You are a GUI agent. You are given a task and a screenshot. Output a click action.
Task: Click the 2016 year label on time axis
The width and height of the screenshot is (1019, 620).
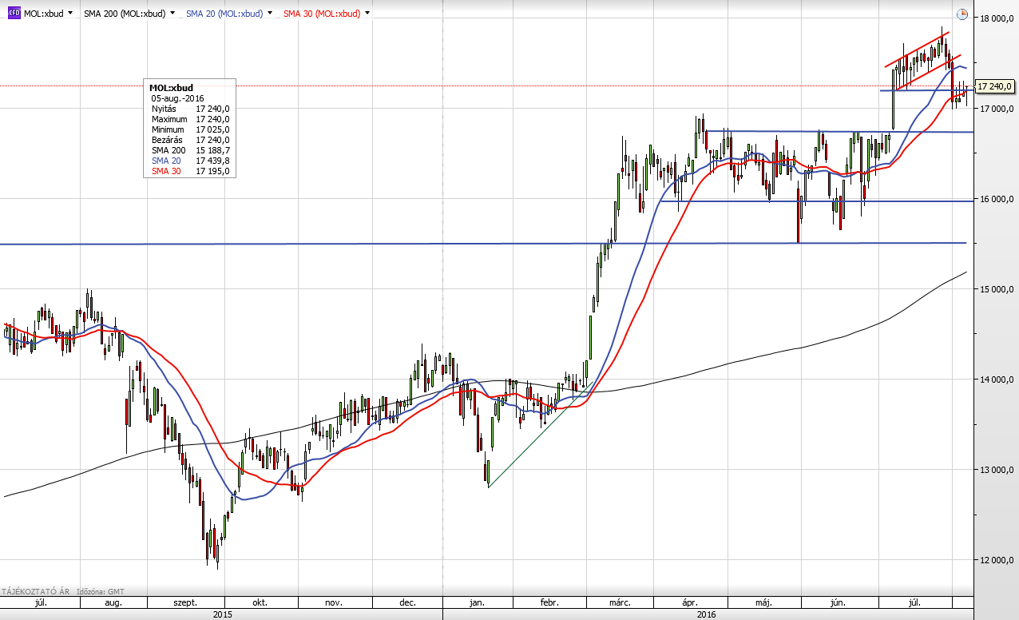[706, 614]
